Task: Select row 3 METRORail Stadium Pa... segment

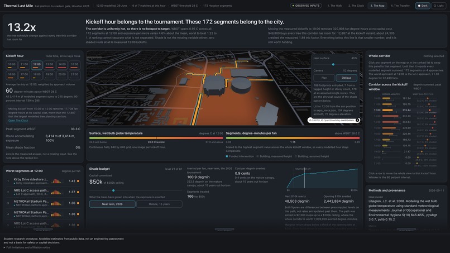Action: [x=43, y=203]
